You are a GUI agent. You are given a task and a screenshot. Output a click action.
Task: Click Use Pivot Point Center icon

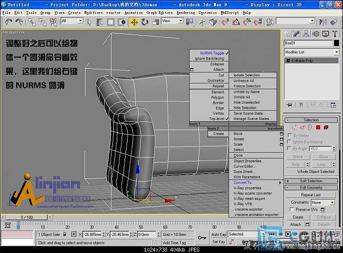point(190,22)
